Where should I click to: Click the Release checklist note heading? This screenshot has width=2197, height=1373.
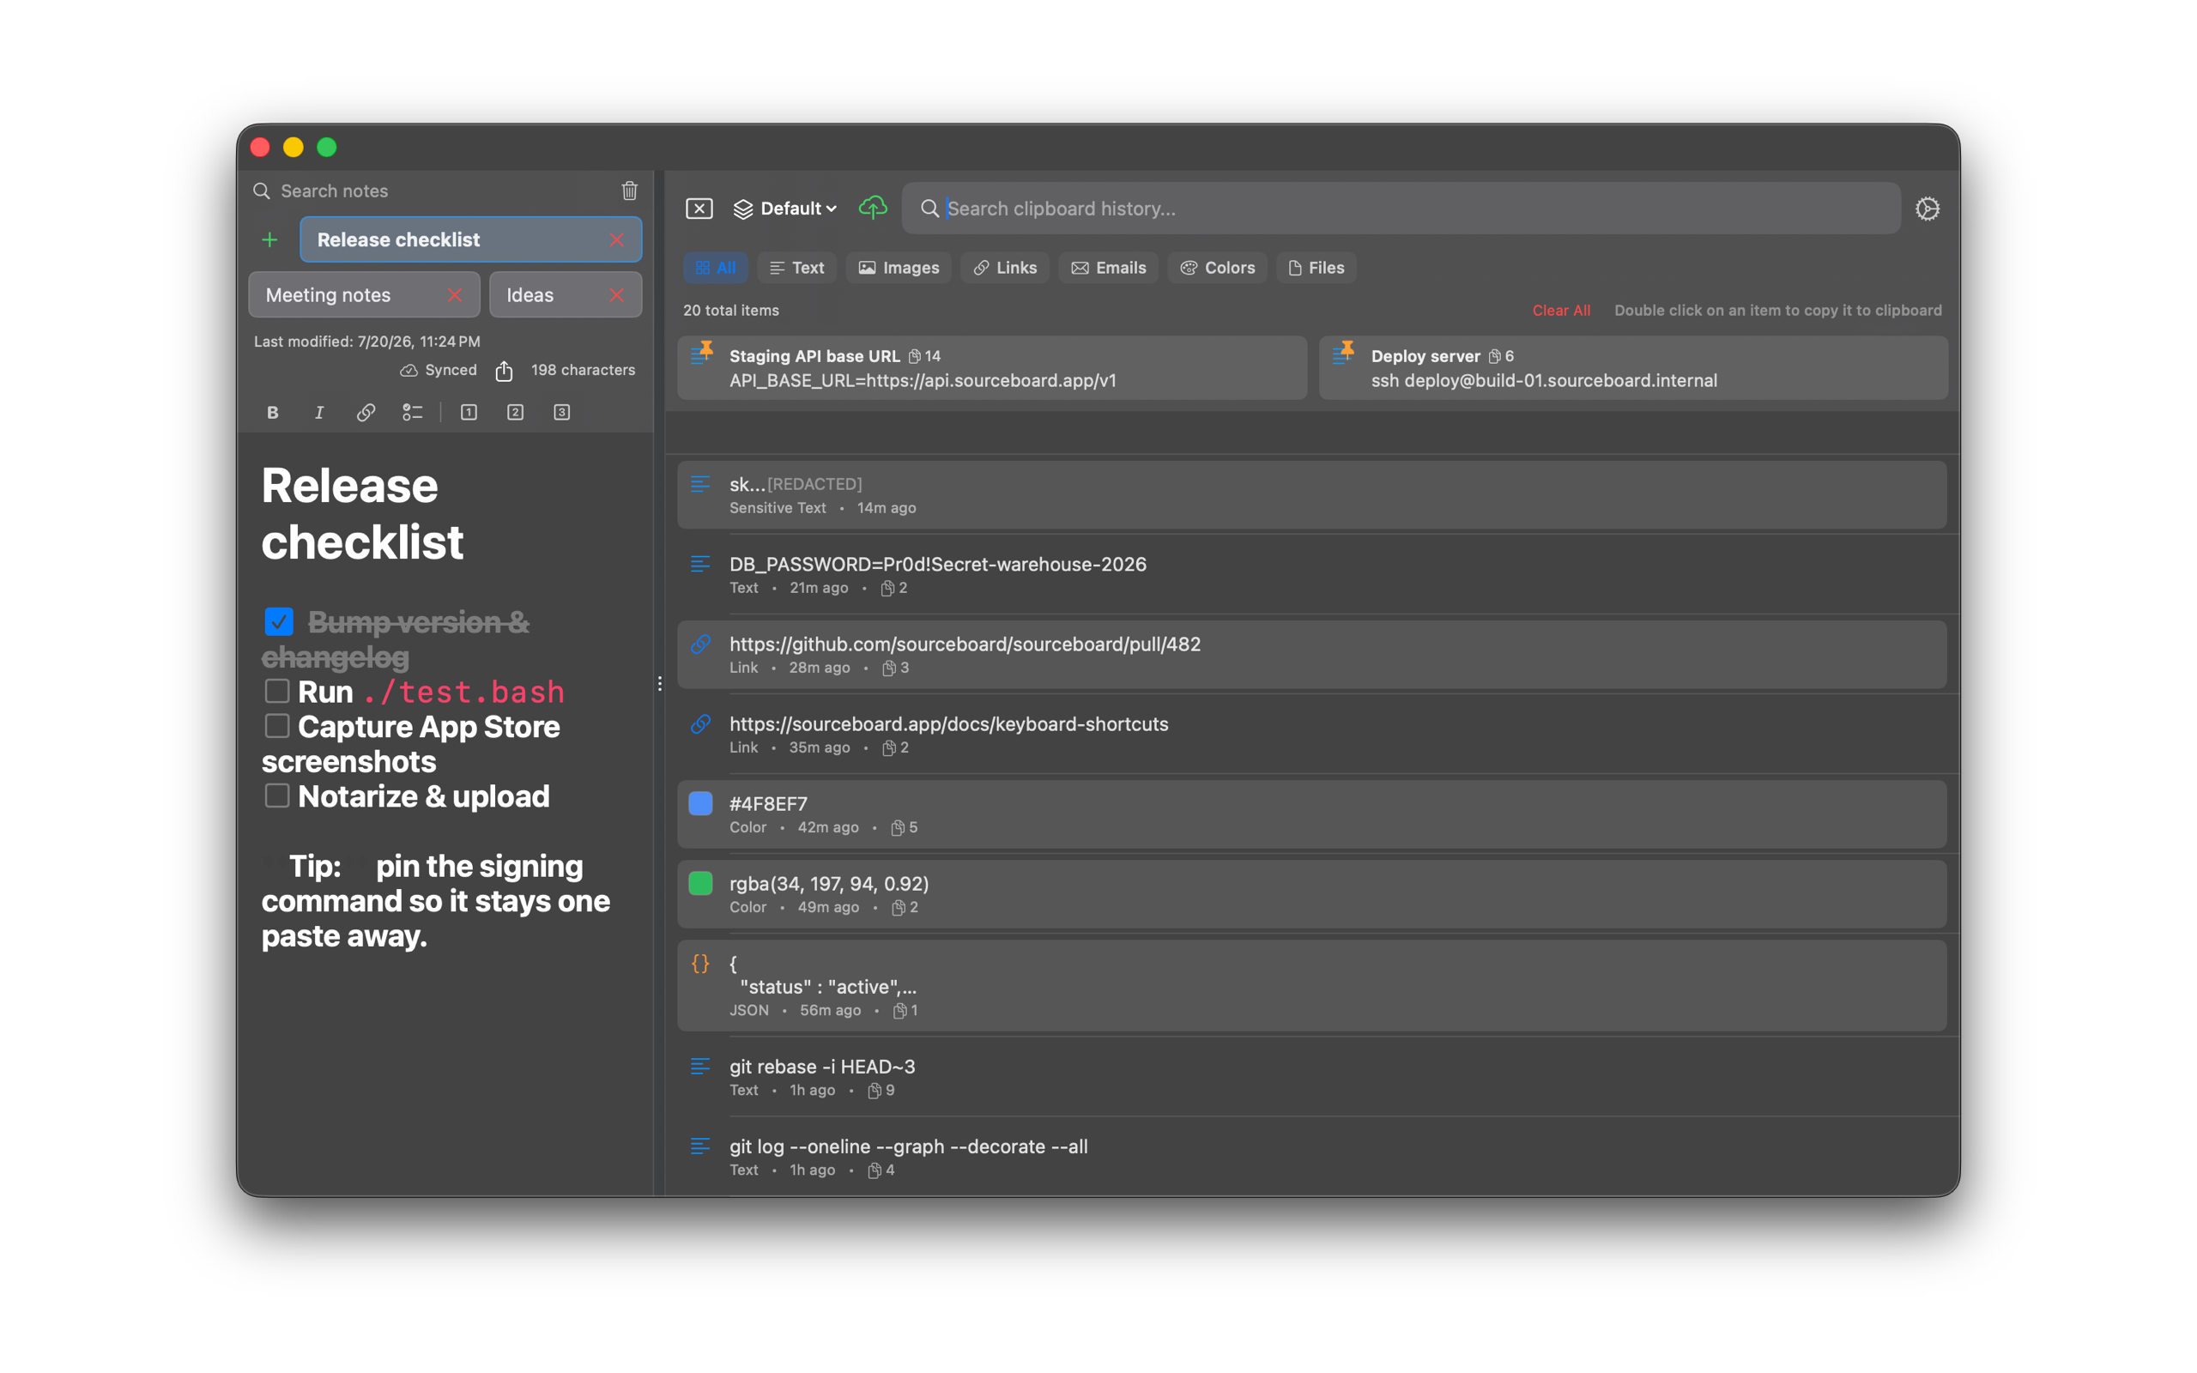pyautogui.click(x=363, y=513)
